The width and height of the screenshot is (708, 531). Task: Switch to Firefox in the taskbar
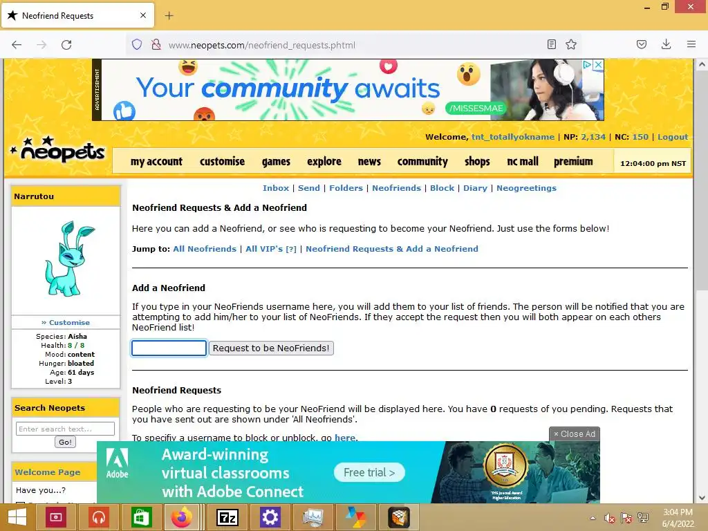coord(182,517)
